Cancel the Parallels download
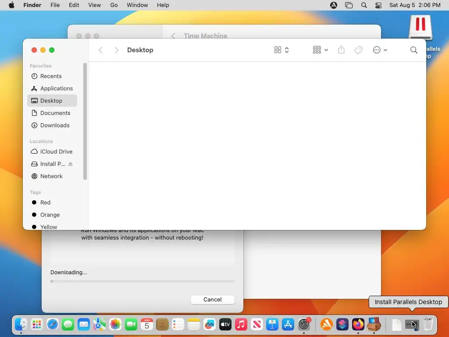This screenshot has width=449, height=337. [x=213, y=299]
